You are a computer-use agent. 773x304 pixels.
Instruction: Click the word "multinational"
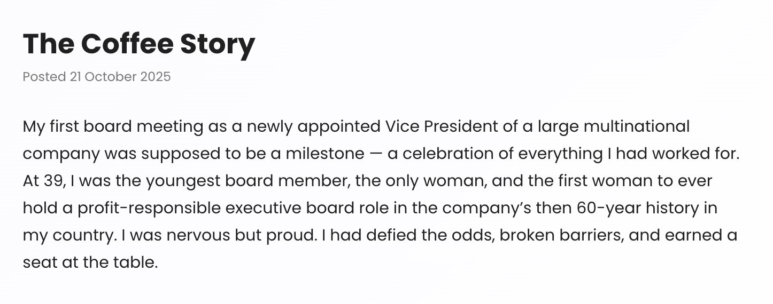(637, 127)
